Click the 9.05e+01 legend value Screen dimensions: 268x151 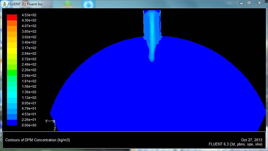(x=29, y=103)
